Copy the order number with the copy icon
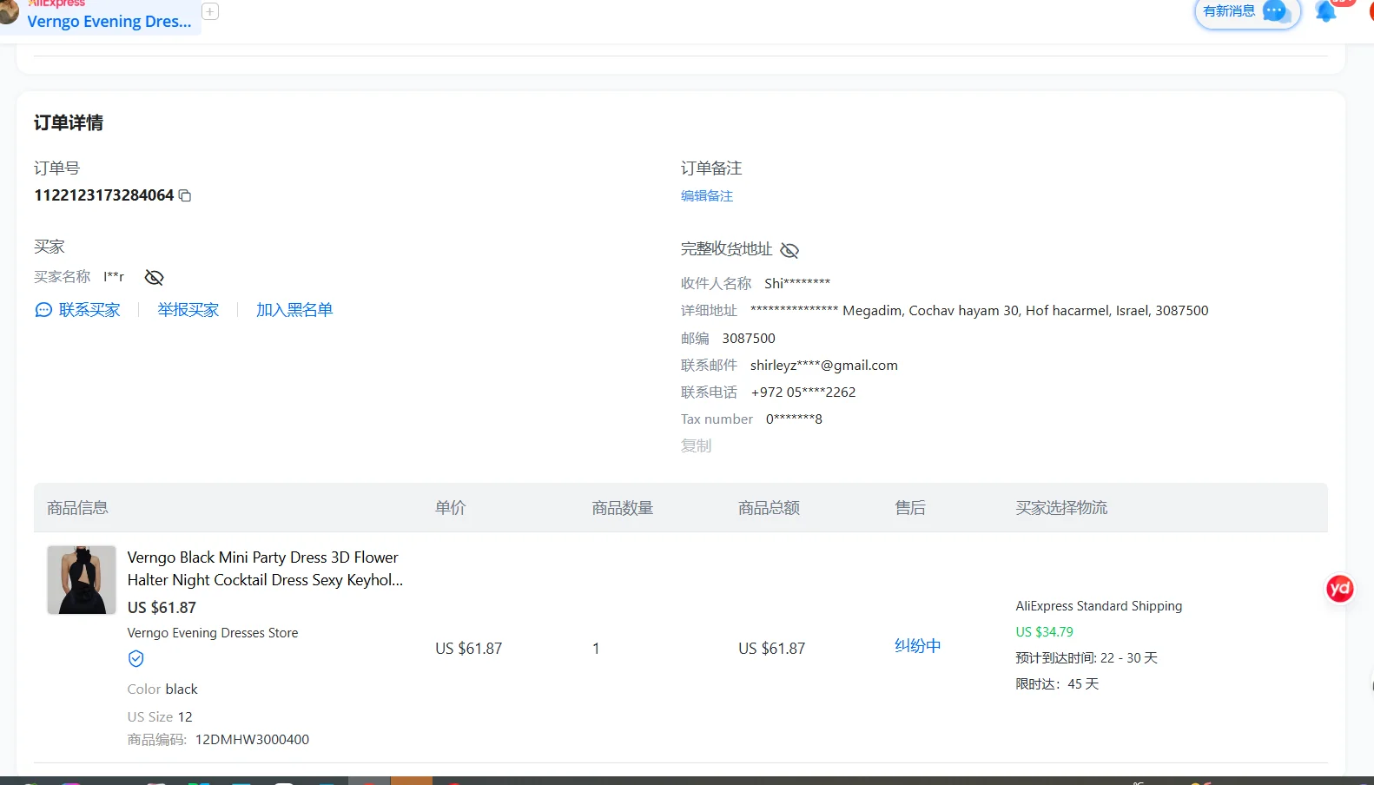Screen dimensions: 1374x785 pyautogui.click(x=185, y=196)
